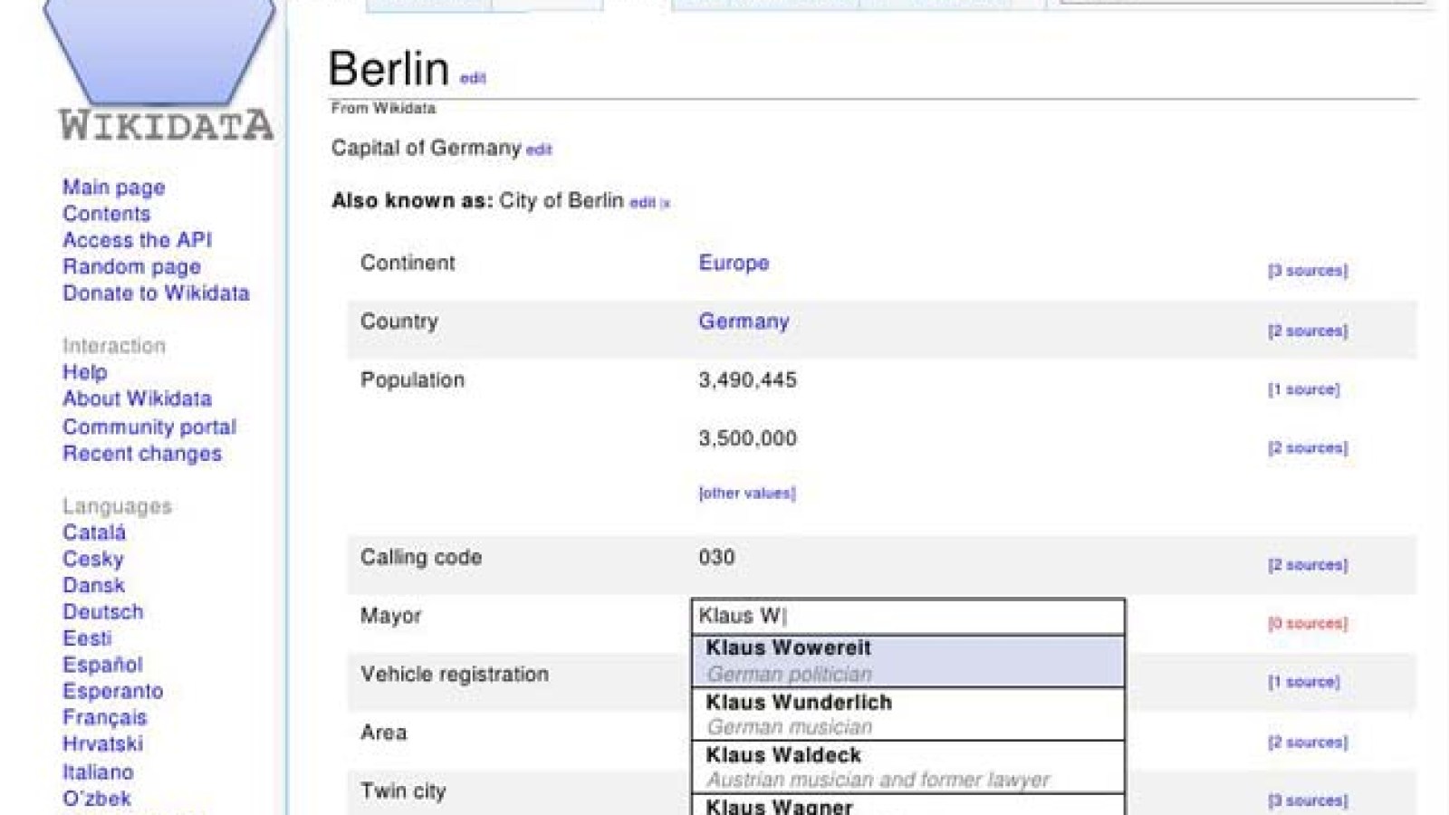
Task: View Recent changes
Action: click(141, 454)
